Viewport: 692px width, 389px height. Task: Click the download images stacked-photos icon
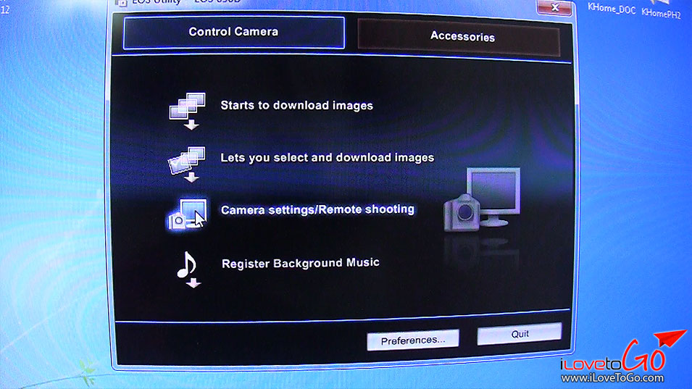point(188,111)
